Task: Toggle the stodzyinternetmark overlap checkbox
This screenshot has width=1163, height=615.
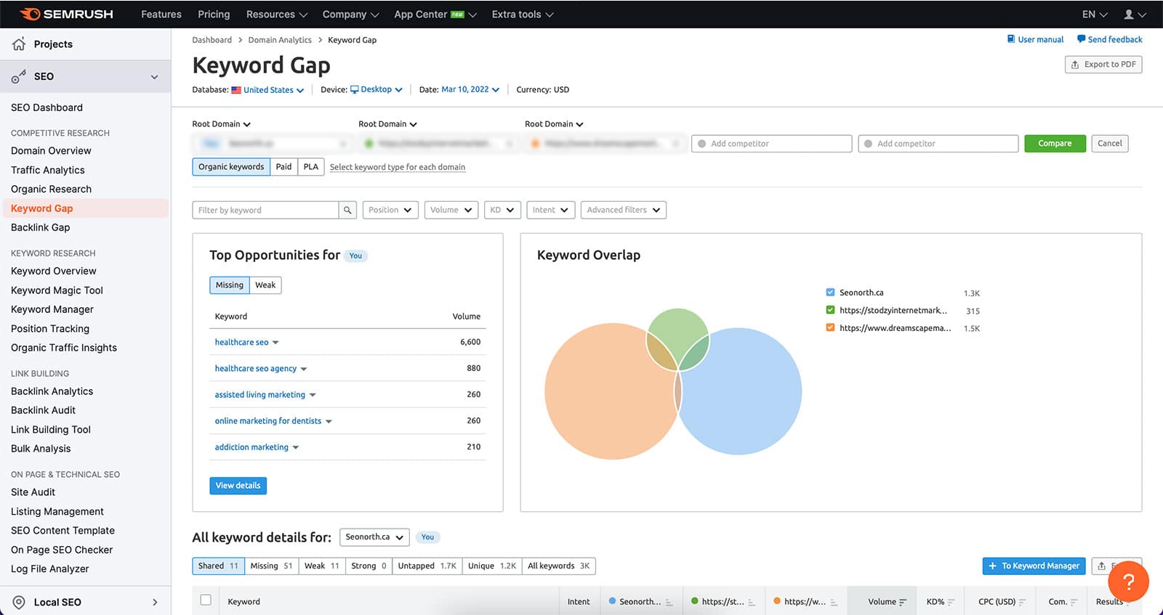Action: [830, 310]
